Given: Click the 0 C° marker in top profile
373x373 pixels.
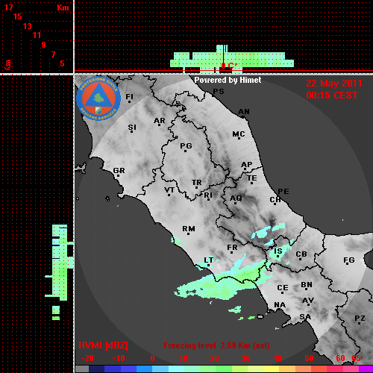Looking at the screenshot, I should point(229,66).
